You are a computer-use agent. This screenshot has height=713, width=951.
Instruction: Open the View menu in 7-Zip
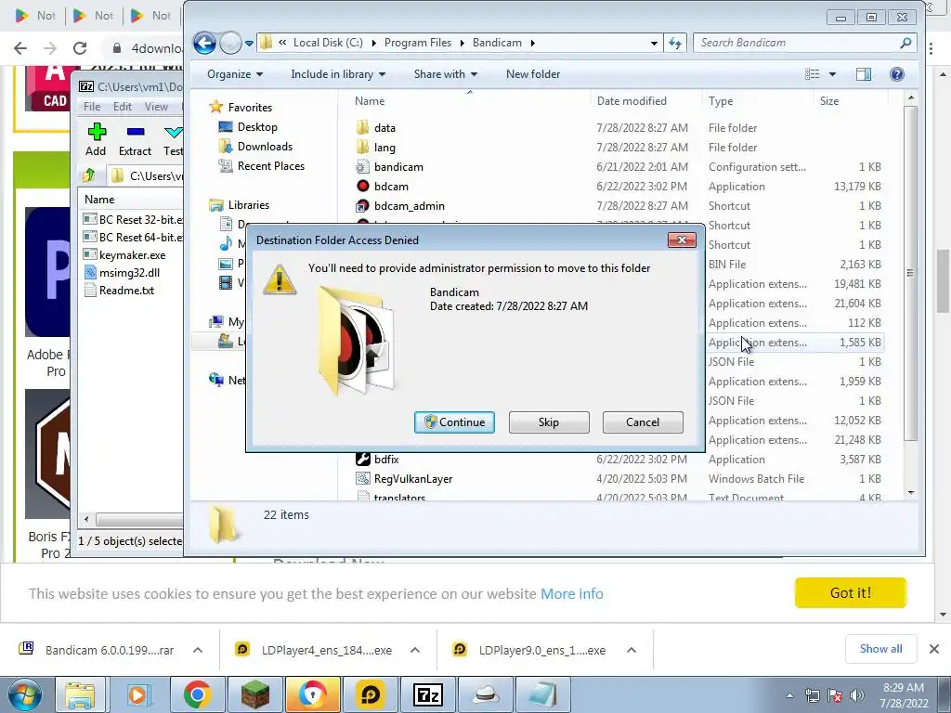156,107
